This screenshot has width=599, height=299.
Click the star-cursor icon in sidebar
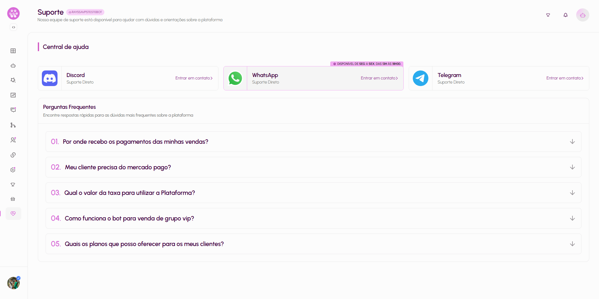tap(13, 80)
